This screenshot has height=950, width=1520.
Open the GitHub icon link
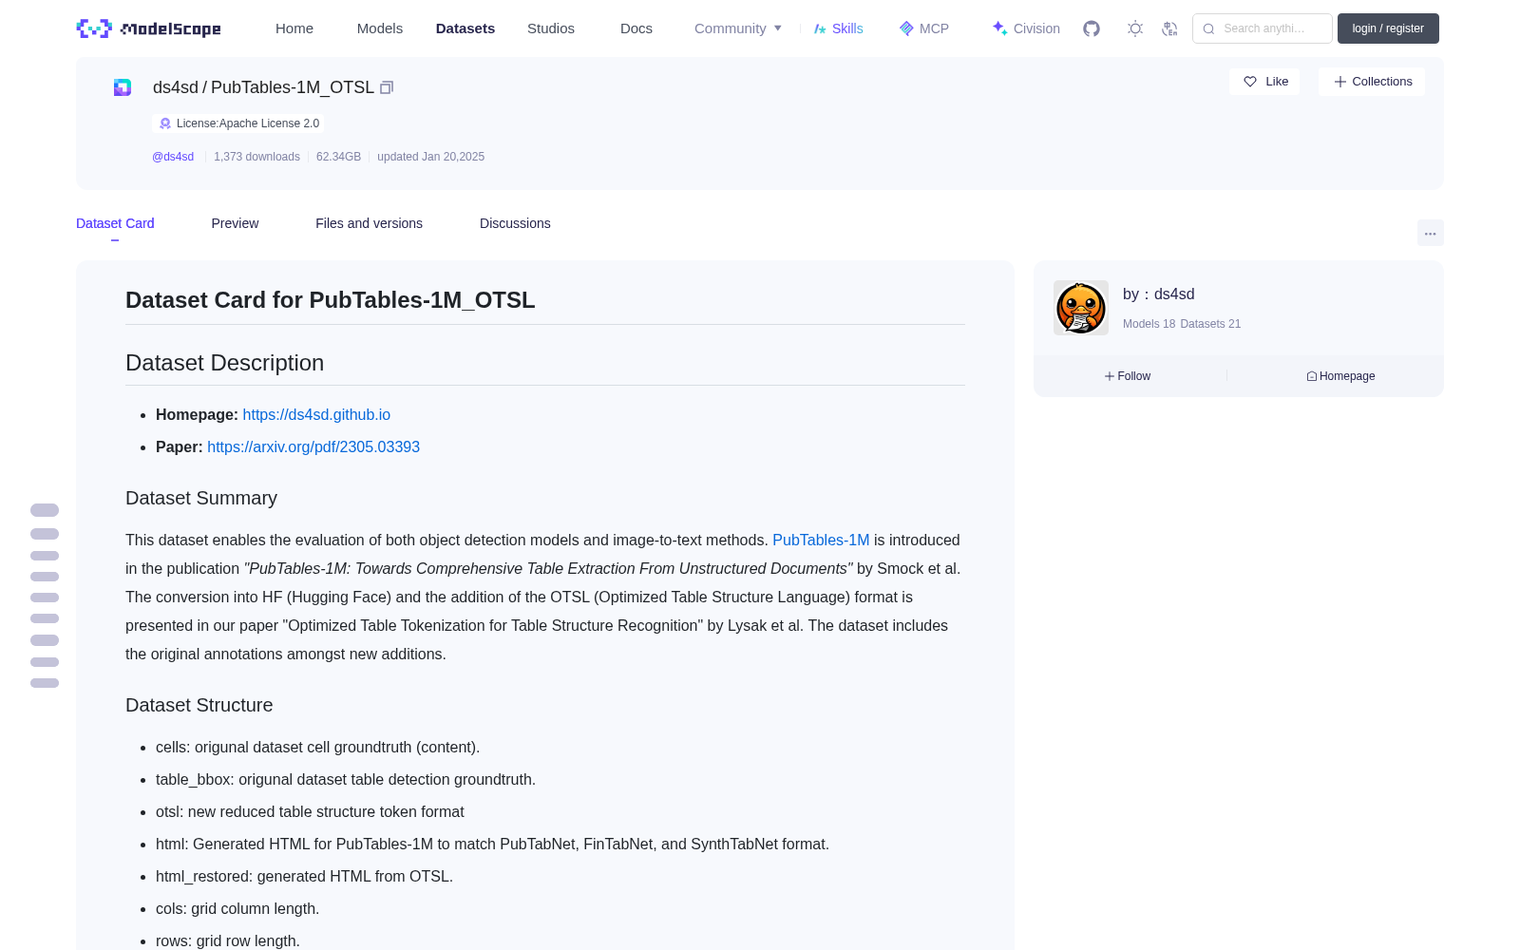(x=1092, y=28)
